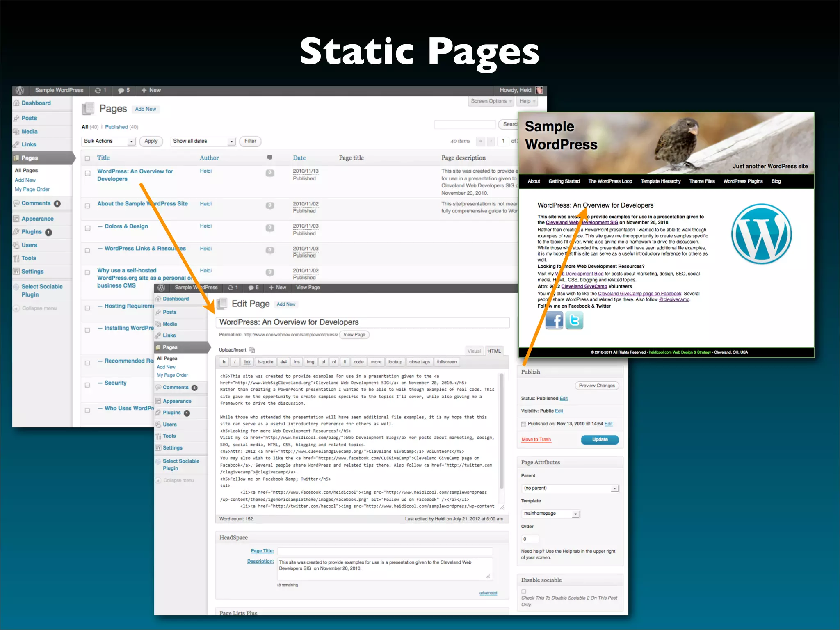The image size is (840, 630).
Task: Open Appearance in back window sidebar
Action: click(37, 219)
